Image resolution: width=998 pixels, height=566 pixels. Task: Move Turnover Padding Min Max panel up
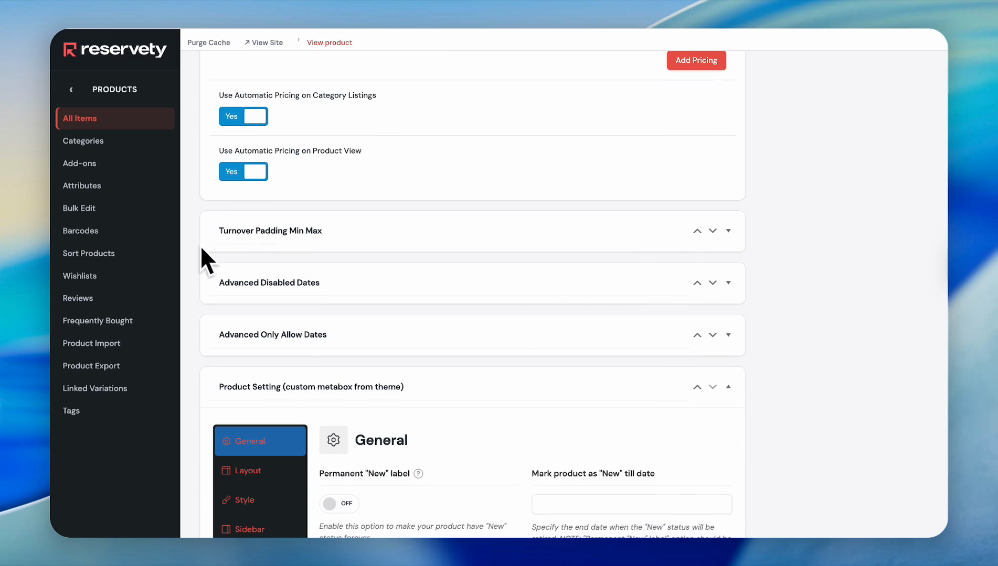coord(697,231)
